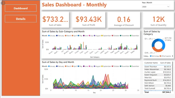
Task: Click April legend in Day and Month chart
Action: (x=74, y=66)
